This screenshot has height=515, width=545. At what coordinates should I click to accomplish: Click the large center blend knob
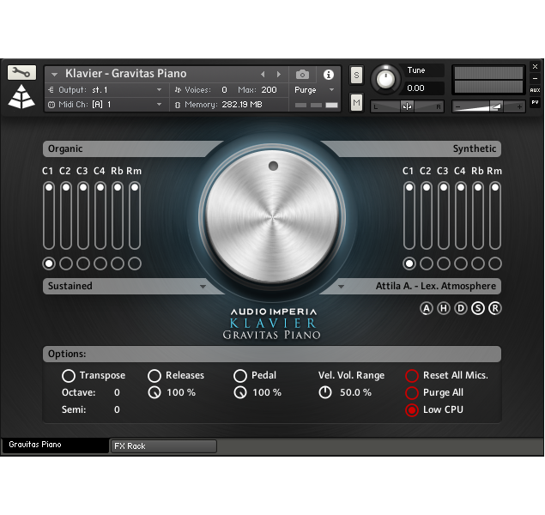click(273, 217)
